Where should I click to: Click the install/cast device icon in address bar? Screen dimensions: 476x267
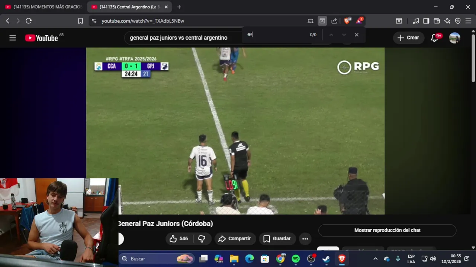(311, 21)
